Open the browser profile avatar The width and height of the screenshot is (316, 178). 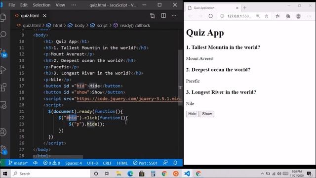tap(298, 16)
